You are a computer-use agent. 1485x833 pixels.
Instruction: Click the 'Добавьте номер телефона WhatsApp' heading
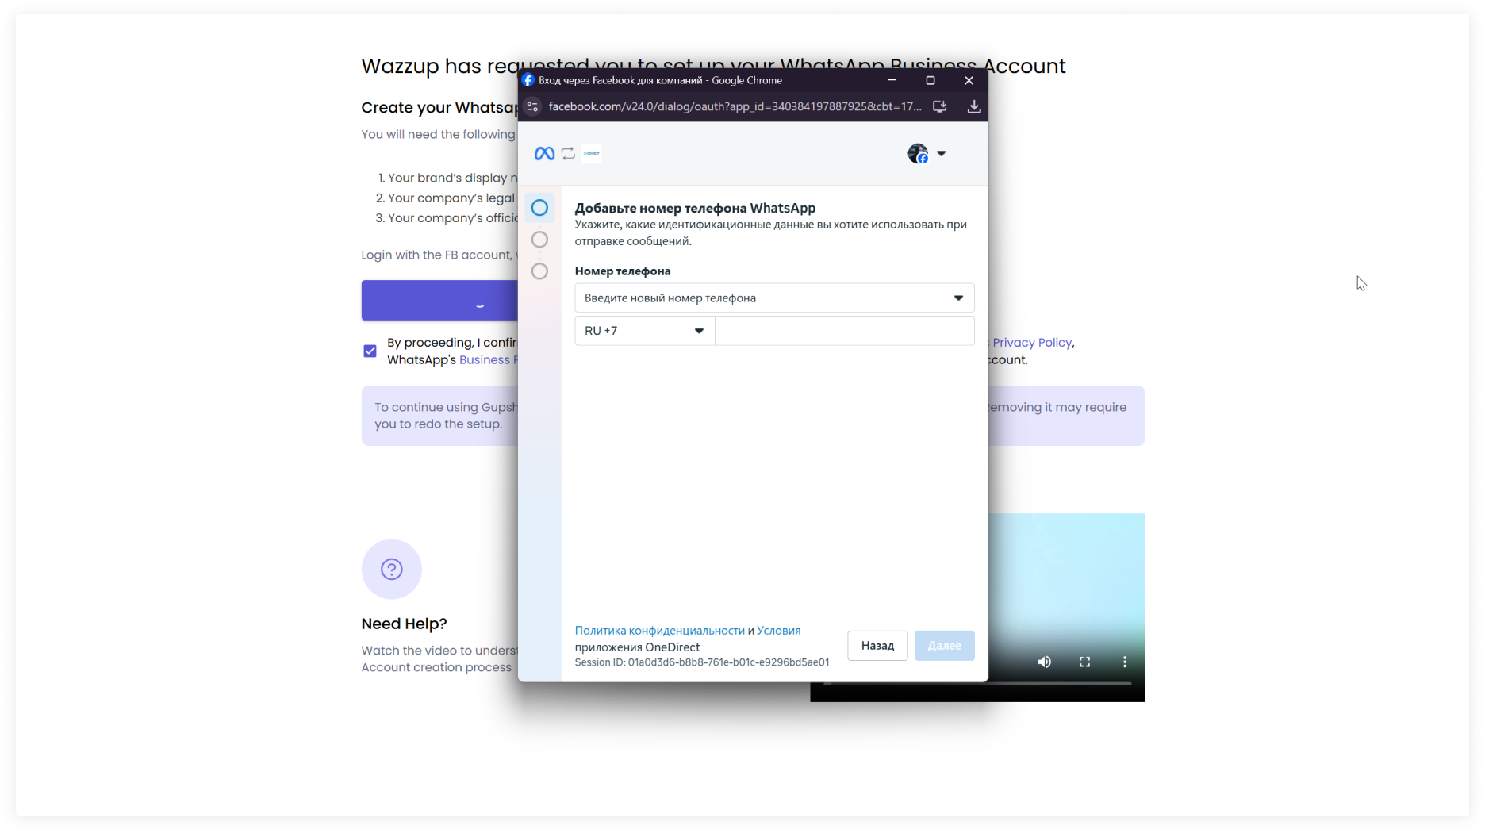pos(695,208)
